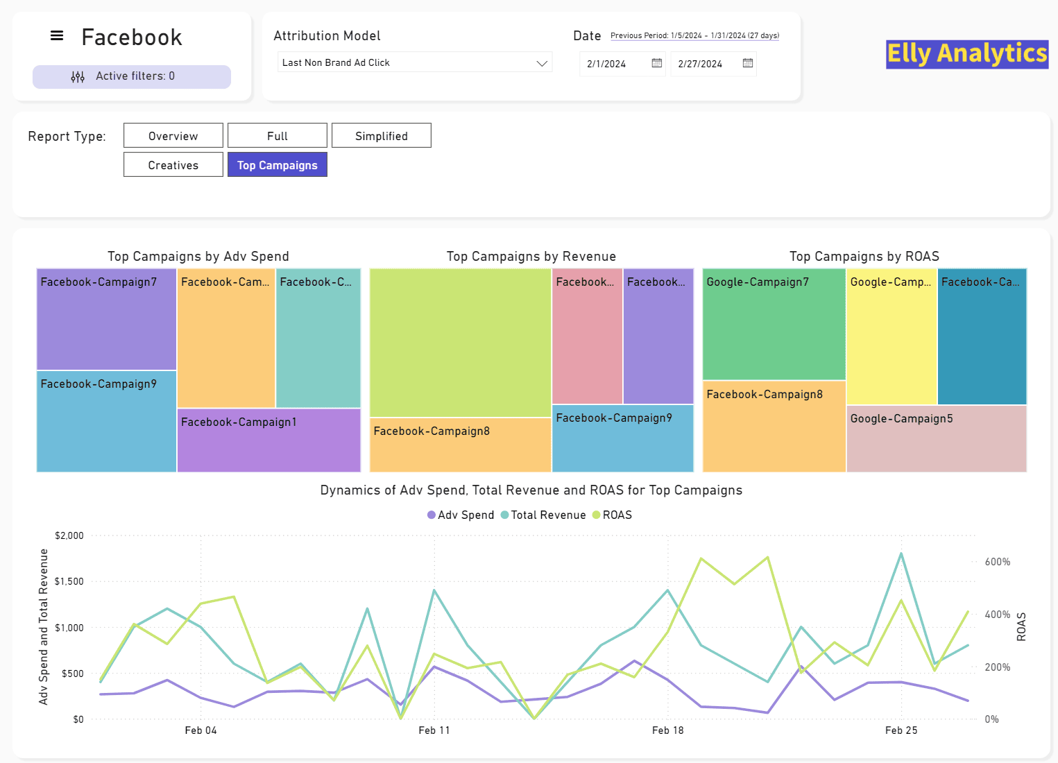Switch to the Overview report type
The height and width of the screenshot is (763, 1058).
[173, 136]
